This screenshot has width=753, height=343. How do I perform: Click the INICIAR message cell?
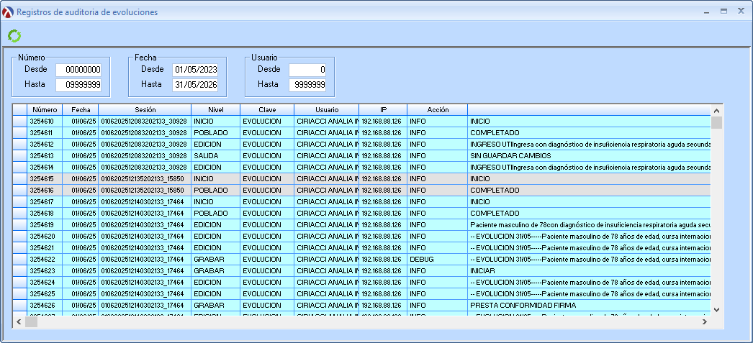pos(590,271)
